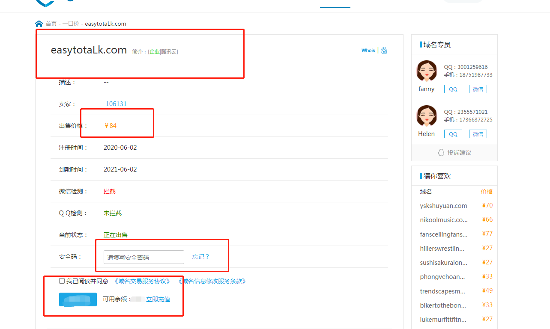Open the 域名交易服务协议 agreement link

click(x=142, y=281)
